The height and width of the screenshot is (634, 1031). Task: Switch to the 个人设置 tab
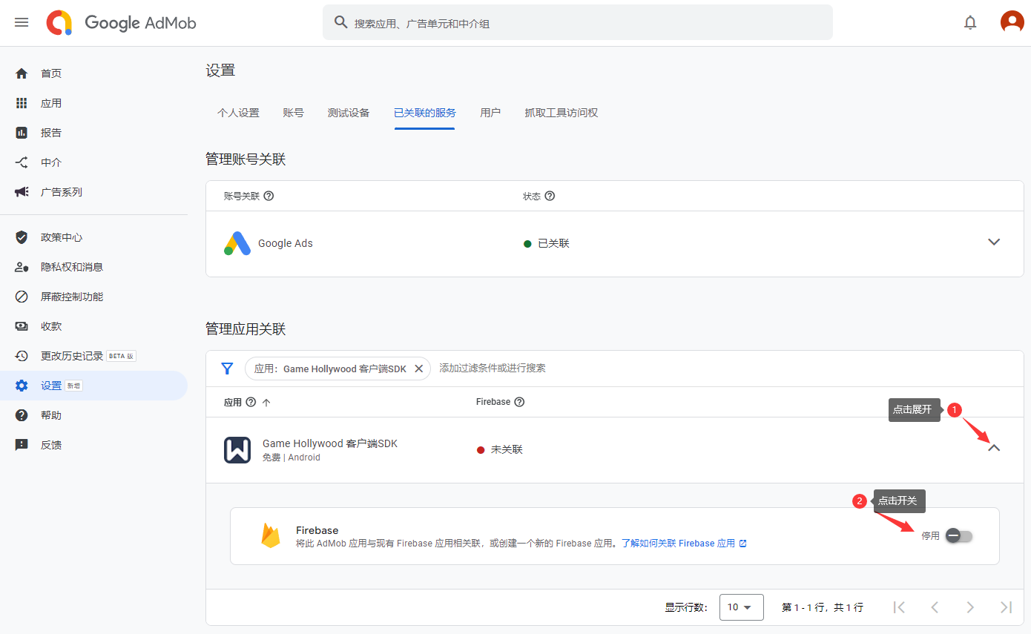click(238, 113)
